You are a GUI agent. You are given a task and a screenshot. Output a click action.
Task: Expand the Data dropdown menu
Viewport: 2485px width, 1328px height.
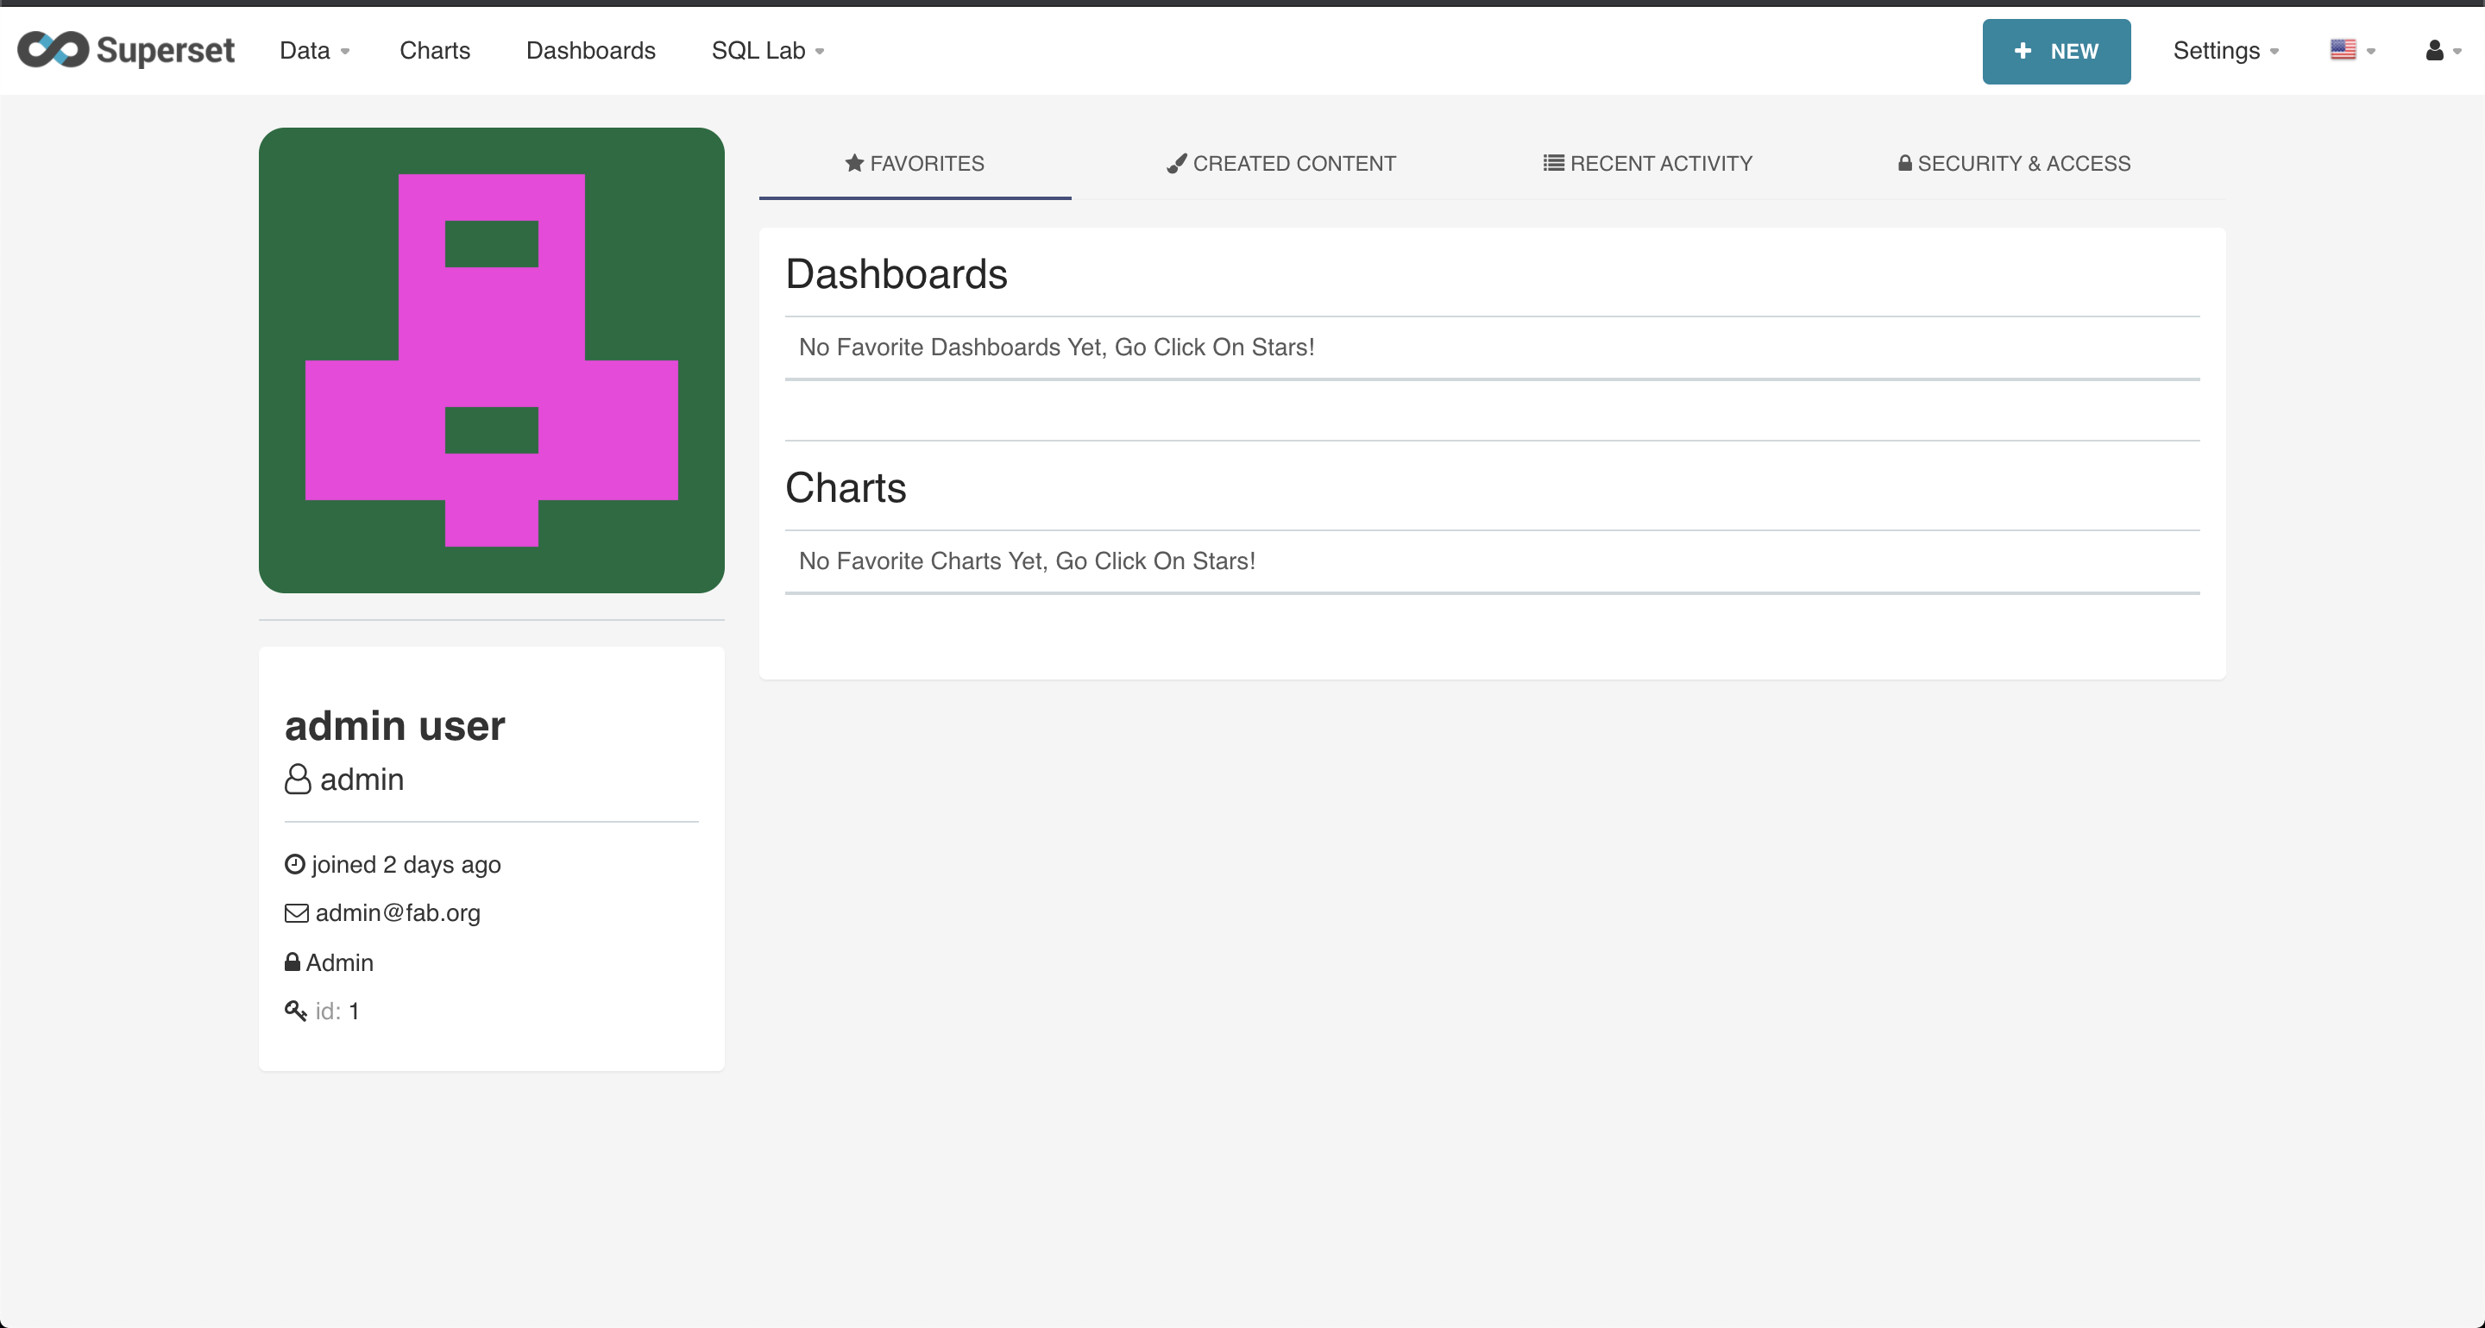(314, 50)
